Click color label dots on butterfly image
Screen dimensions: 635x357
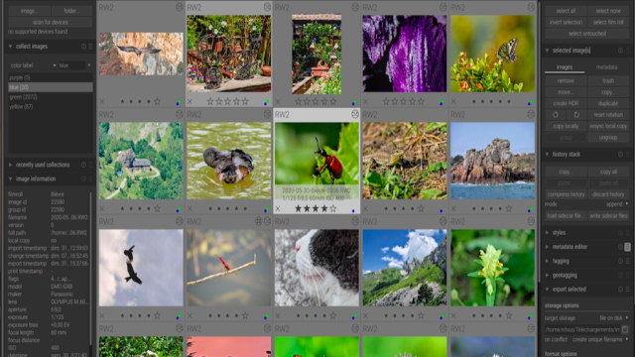click(530, 103)
